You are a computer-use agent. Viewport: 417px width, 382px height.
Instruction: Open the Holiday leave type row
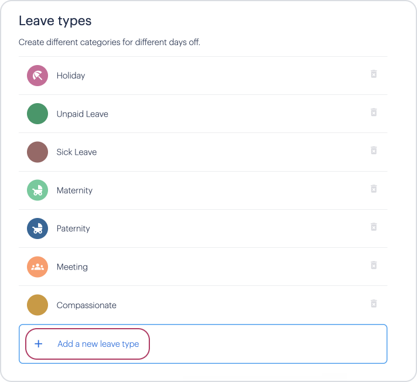coord(203,76)
